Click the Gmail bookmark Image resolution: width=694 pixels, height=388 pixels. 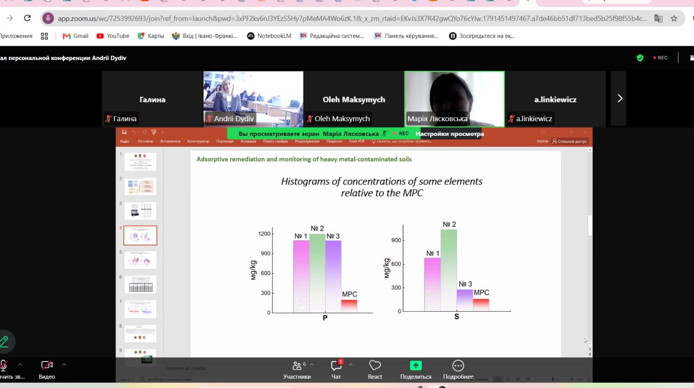coord(75,36)
